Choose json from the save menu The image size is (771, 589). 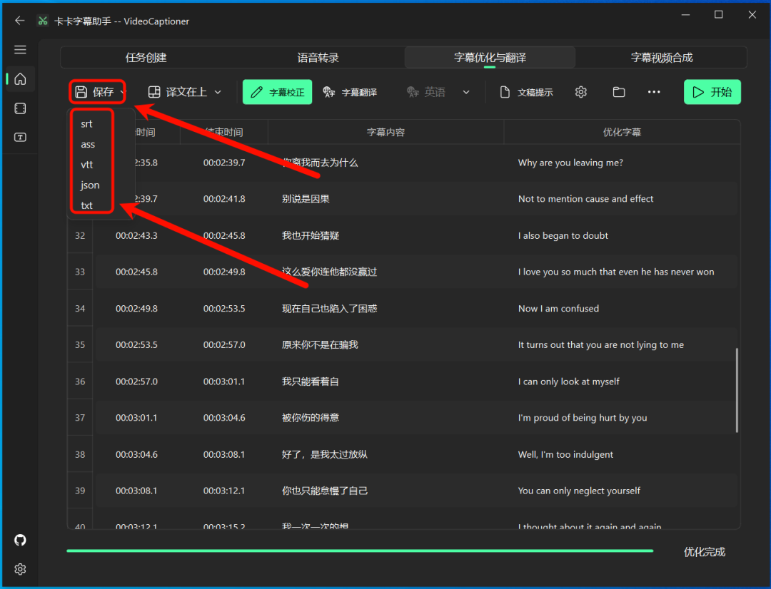point(90,185)
